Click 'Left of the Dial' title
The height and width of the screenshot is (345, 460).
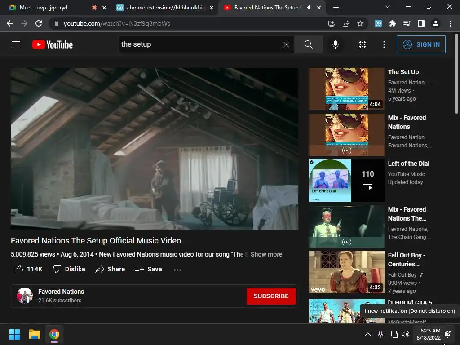click(x=408, y=164)
